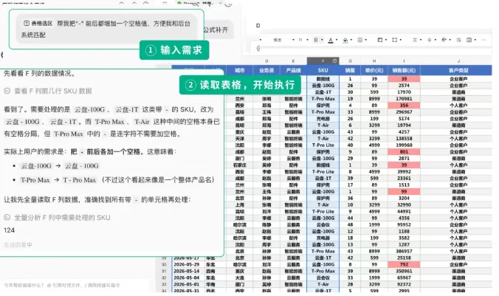
Task: Click the 表格选区 tag icon in prompt
Action: point(27,23)
